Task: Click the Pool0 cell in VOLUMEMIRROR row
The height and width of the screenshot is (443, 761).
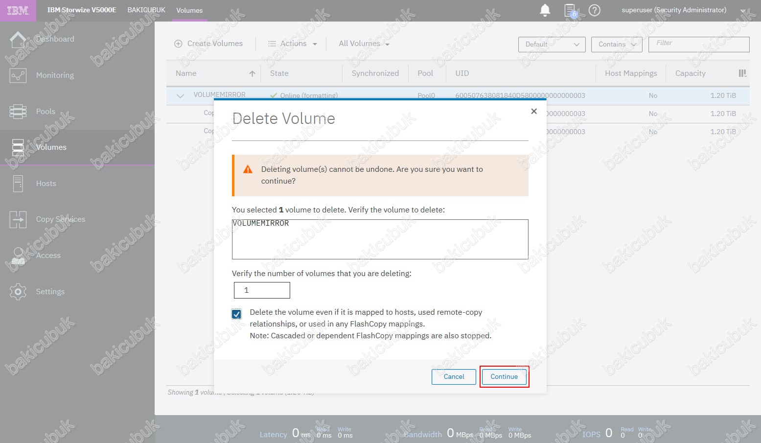Action: [426, 95]
